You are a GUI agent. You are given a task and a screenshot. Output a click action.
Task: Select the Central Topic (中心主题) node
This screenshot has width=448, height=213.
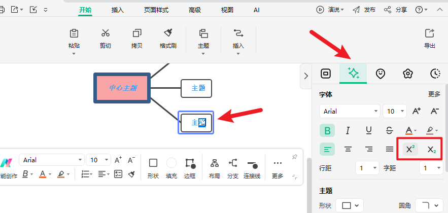click(x=122, y=88)
